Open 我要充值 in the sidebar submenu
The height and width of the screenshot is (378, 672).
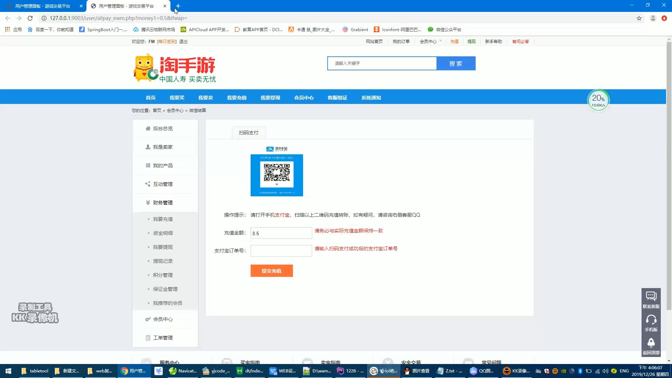[163, 219]
